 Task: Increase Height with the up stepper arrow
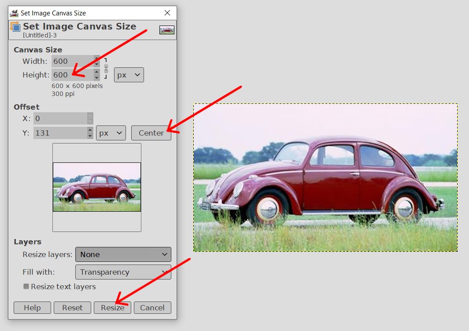tap(96, 72)
